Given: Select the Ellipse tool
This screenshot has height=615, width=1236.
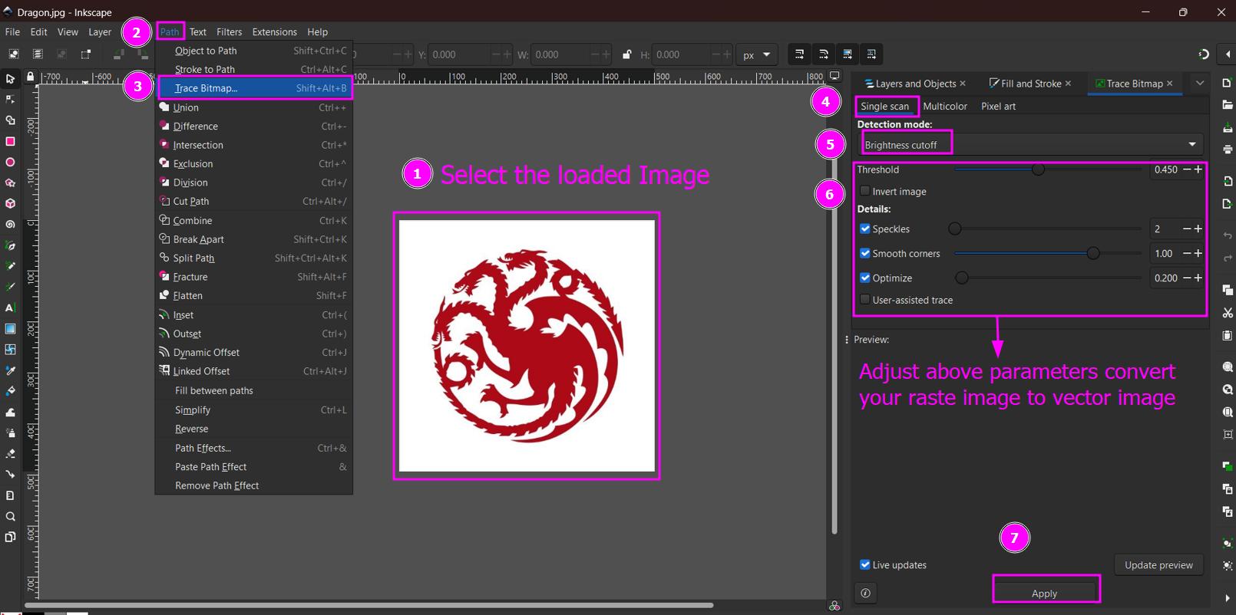Looking at the screenshot, I should (x=10, y=162).
